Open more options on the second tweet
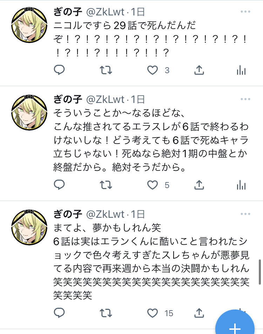Image resolution: width=263 pixels, height=334 pixels. pos(245,99)
